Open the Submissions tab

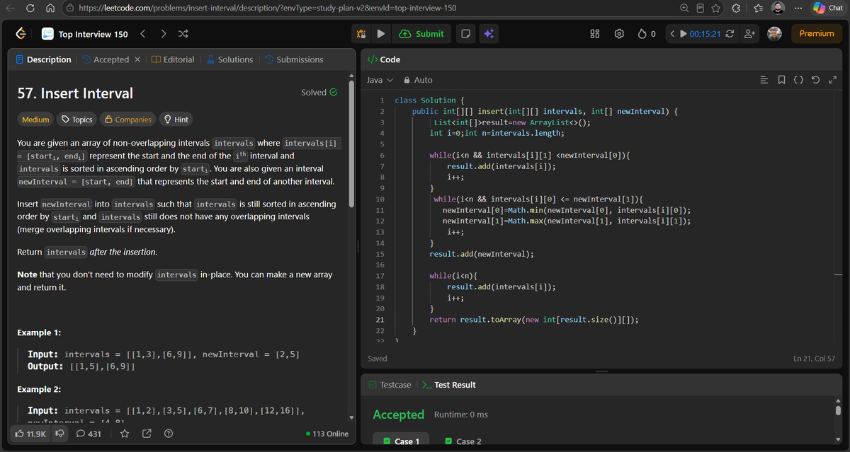[x=294, y=59]
